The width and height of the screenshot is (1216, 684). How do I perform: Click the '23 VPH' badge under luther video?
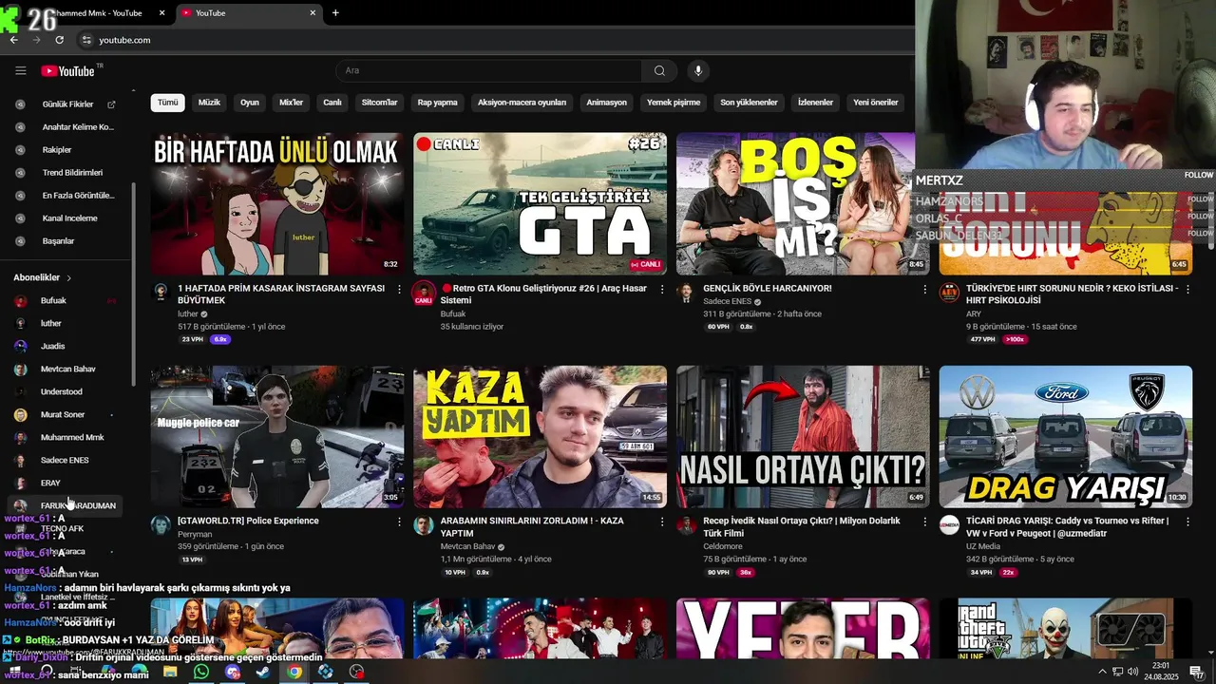coord(193,339)
